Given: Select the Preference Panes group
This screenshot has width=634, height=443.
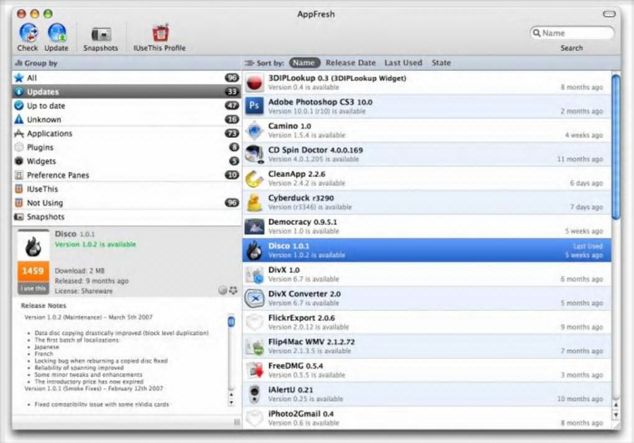Looking at the screenshot, I should click(127, 175).
